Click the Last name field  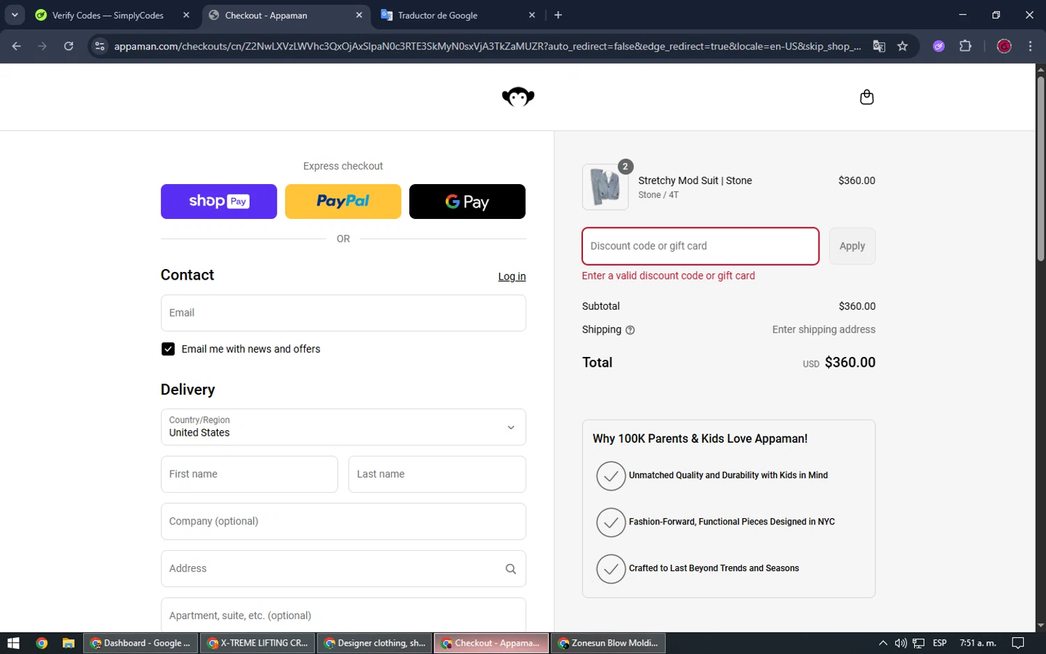pyautogui.click(x=437, y=474)
